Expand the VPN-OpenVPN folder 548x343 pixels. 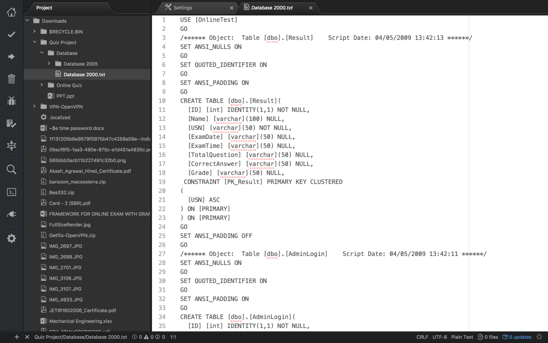[35, 106]
